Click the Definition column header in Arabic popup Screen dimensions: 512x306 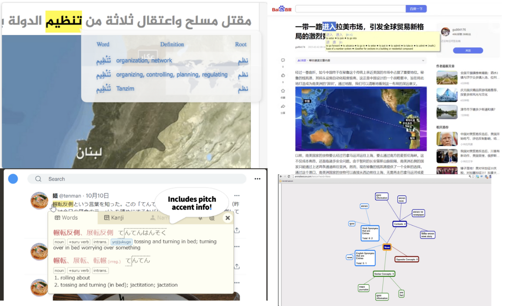(x=172, y=44)
